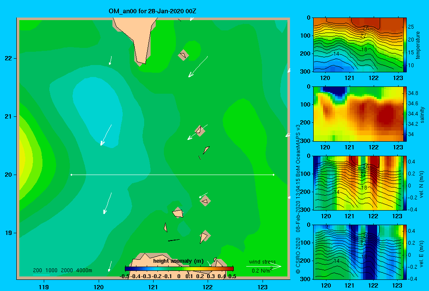This screenshot has width=429, height=291.
Task: Select the vertical 'temperature' axis label
Action: pos(418,45)
